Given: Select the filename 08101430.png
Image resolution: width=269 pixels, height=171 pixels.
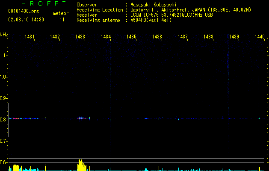Looking at the screenshot, I should click(x=24, y=11).
